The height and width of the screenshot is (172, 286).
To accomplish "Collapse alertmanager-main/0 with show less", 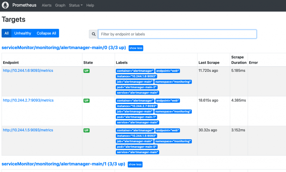I will click(x=136, y=48).
